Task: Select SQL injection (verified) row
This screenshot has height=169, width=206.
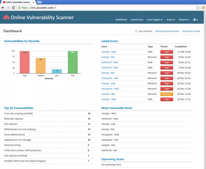Action: 49,156
